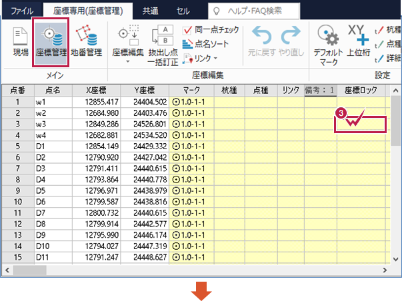Click the 詳細 settings icon
This screenshot has width=402, height=301.
(379, 59)
